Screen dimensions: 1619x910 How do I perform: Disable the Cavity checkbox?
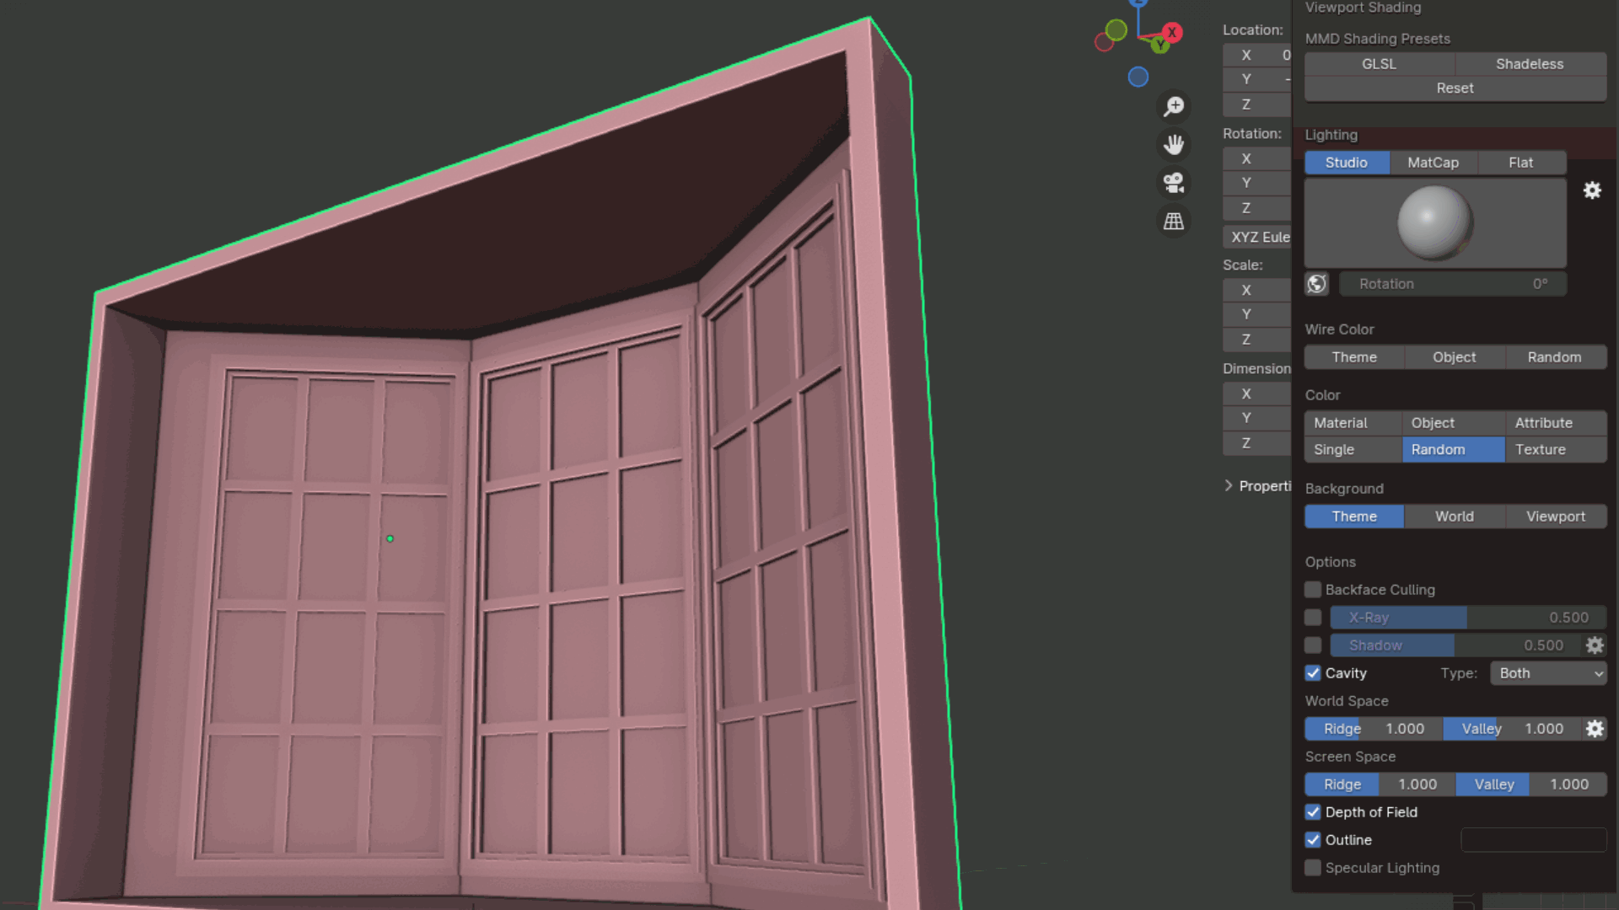[x=1313, y=673]
